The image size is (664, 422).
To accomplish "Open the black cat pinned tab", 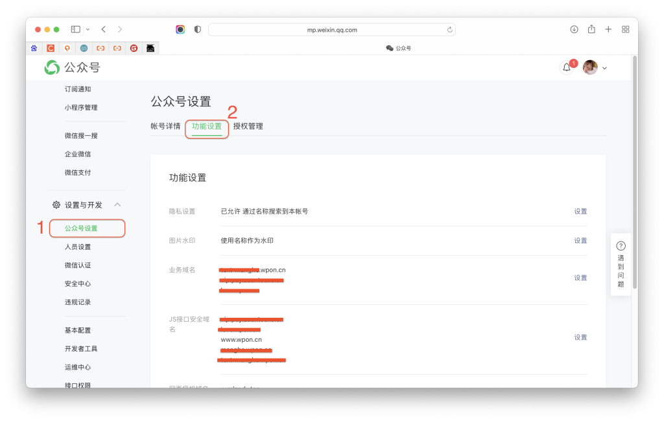I will coord(150,48).
